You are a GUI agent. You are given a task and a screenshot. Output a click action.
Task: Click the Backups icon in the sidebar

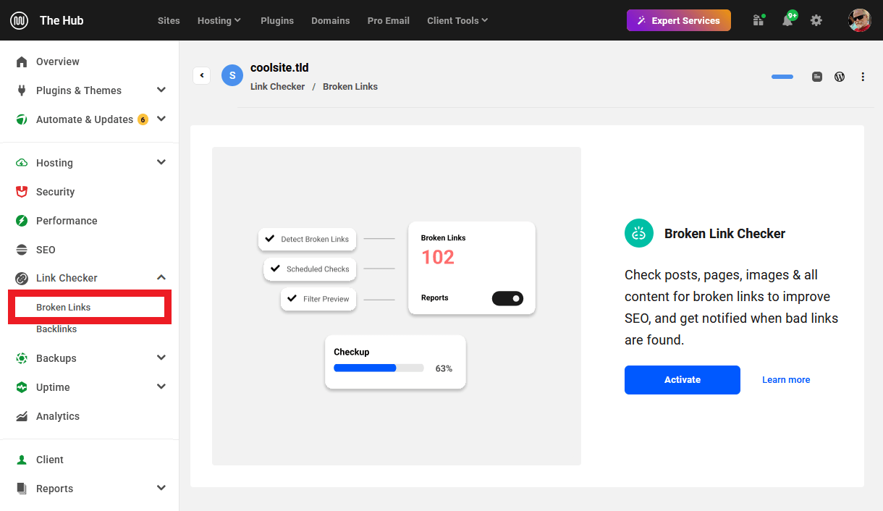click(22, 358)
